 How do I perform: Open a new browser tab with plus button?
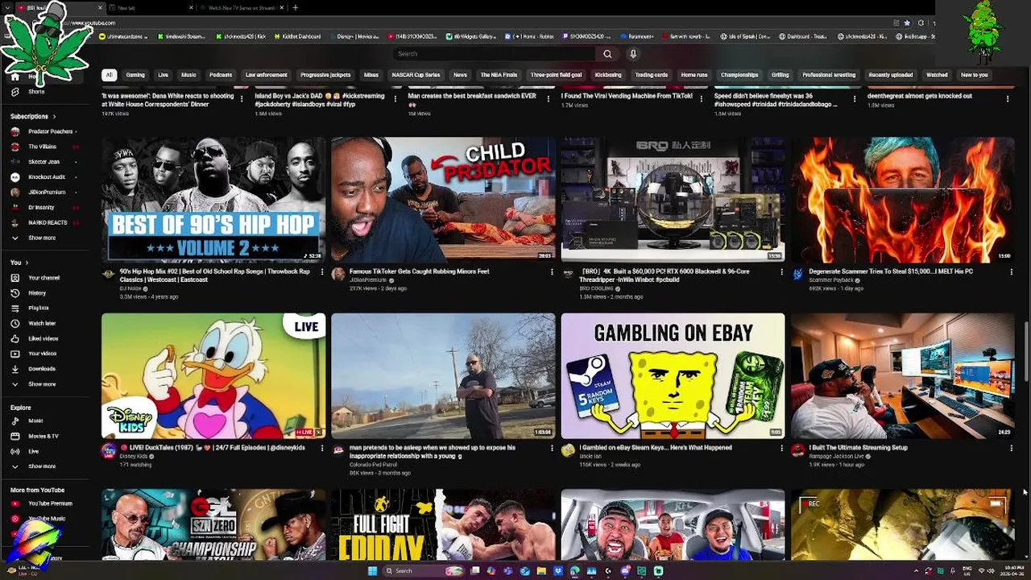(295, 7)
